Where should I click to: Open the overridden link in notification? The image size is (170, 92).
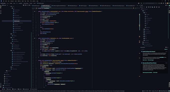[161, 57]
